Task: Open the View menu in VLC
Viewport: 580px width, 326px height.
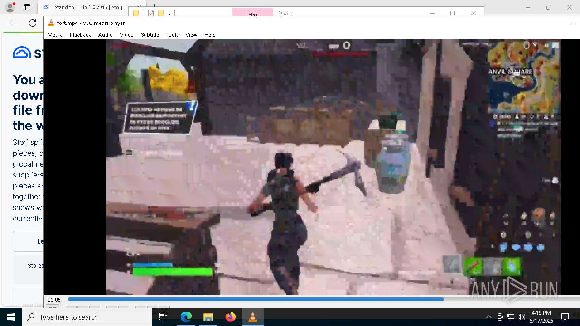Action: pos(191,35)
